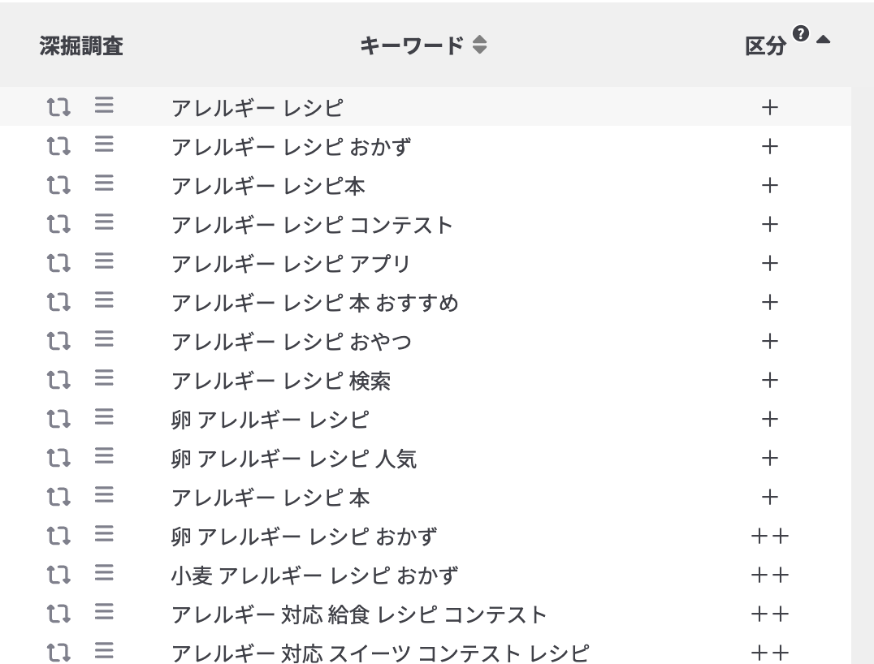874x664 pixels.
Task: Click the deep-dive arrows icon for アレルギー レシピ アプリ
Action: (x=58, y=263)
